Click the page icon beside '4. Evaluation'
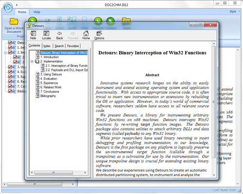The width and height of the screenshot is (243, 194). (x=37, y=79)
